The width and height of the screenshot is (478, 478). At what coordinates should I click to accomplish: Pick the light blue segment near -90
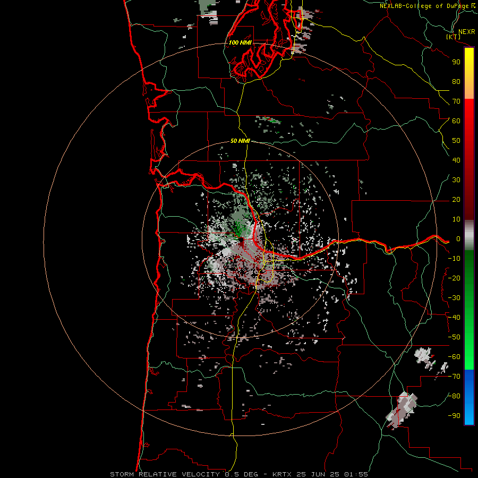click(469, 415)
